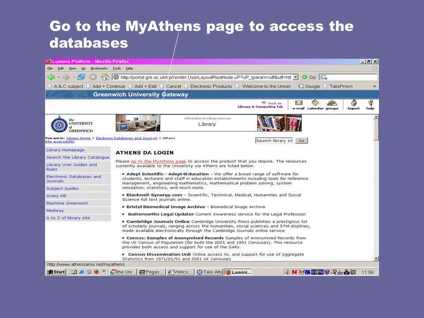
Task: Click the go to the MyAthens page link
Action: (159, 162)
